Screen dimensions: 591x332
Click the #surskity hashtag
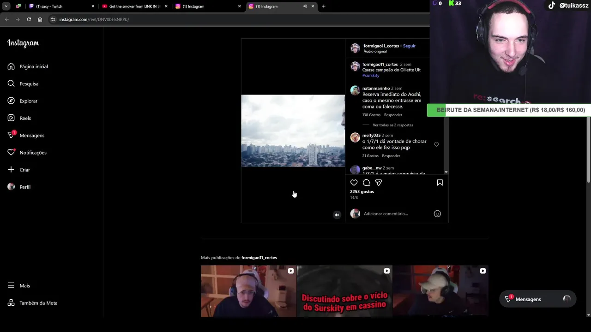tap(371, 76)
